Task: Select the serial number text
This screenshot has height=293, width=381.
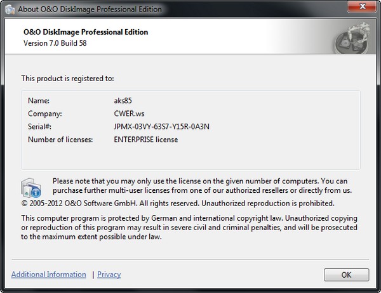Action: point(161,126)
